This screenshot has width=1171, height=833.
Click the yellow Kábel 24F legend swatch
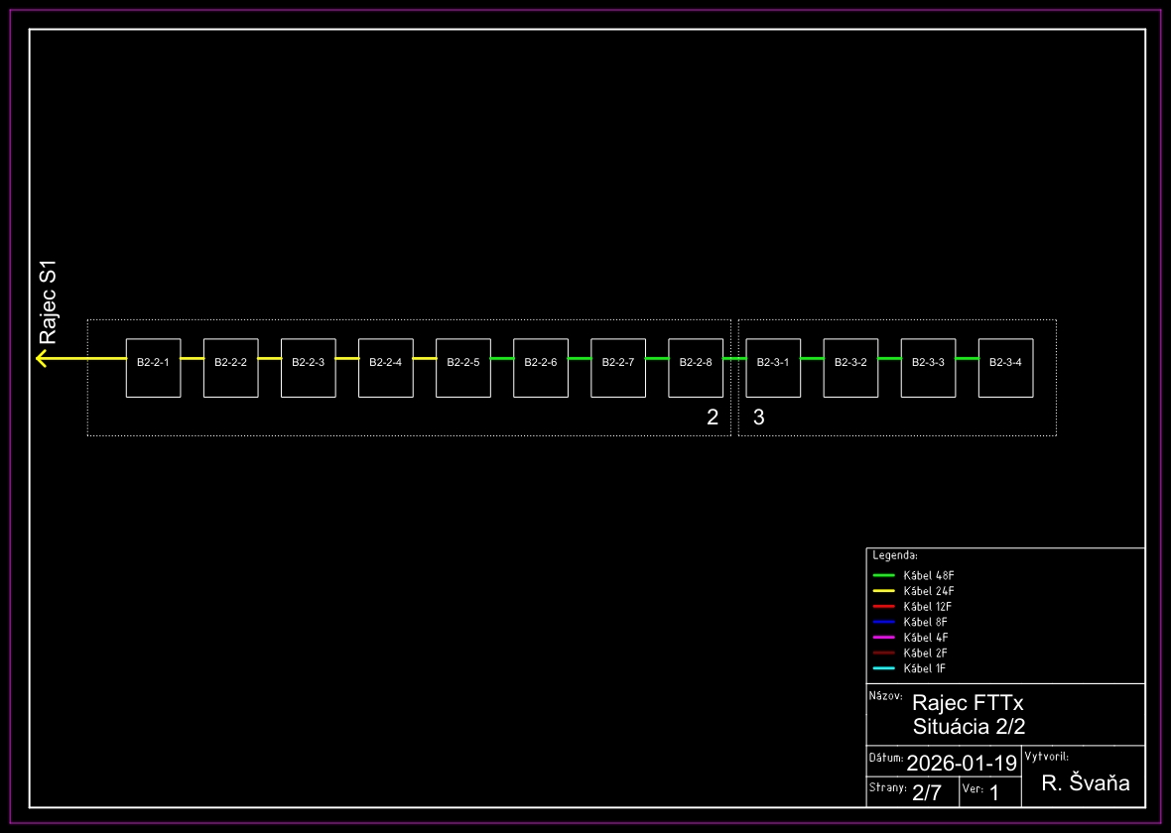(x=883, y=591)
